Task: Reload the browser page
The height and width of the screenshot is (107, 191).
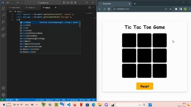Action: (x=109, y=9)
